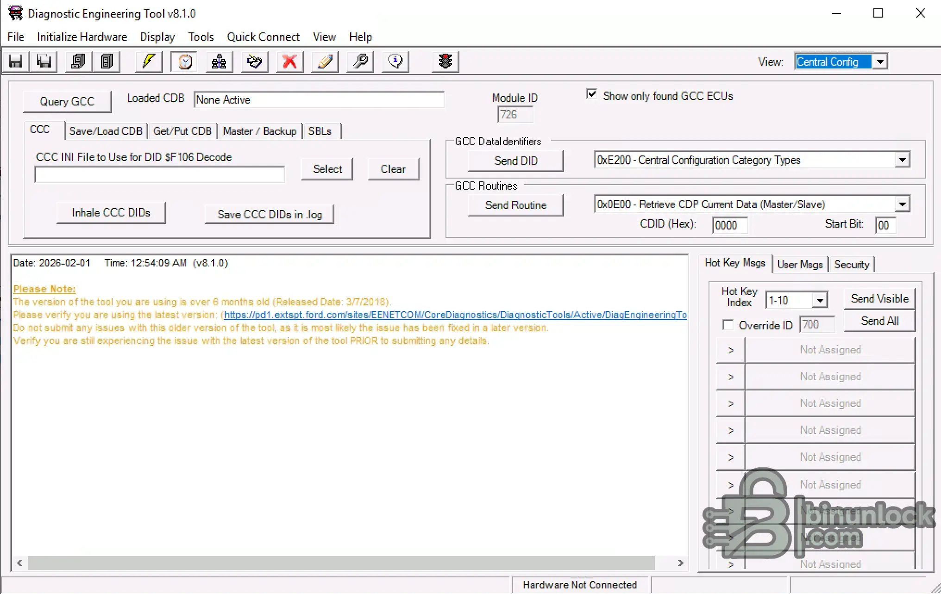Toggle Show only found GCC ECUs checkbox
The width and height of the screenshot is (941, 594).
592,94
